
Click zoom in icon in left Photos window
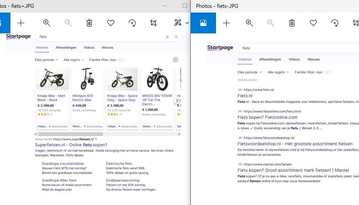click(47, 23)
